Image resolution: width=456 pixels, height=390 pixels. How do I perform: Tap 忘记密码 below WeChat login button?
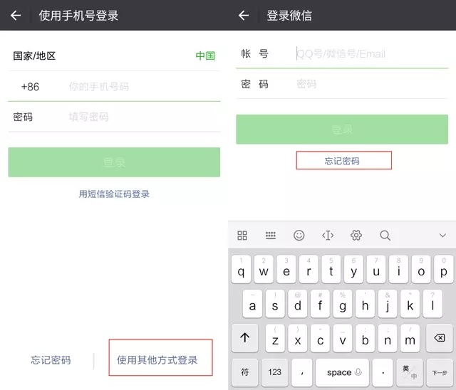(x=342, y=161)
